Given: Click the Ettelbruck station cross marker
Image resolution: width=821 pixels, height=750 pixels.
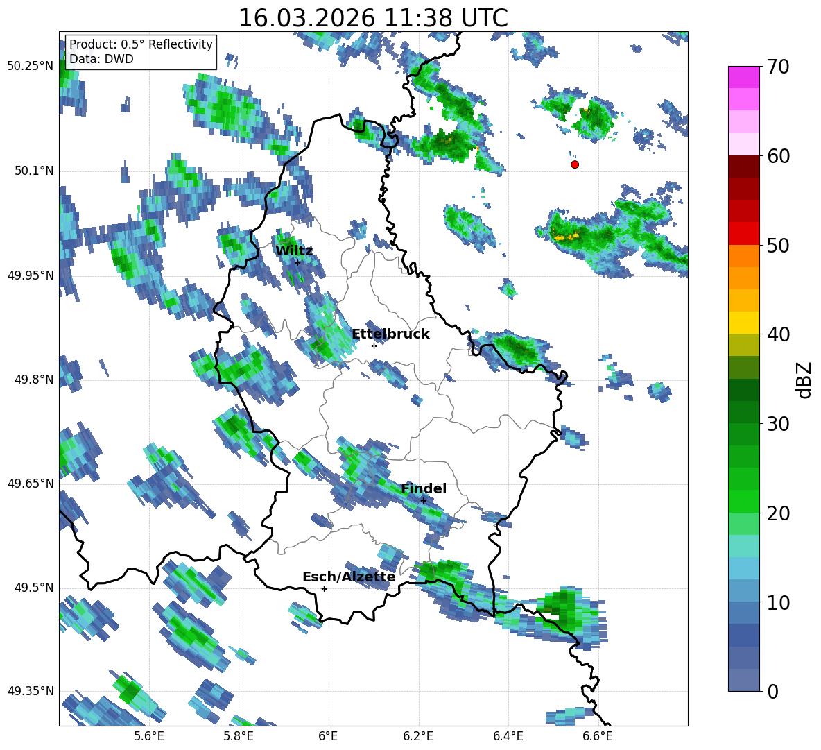Looking at the screenshot, I should (x=374, y=346).
